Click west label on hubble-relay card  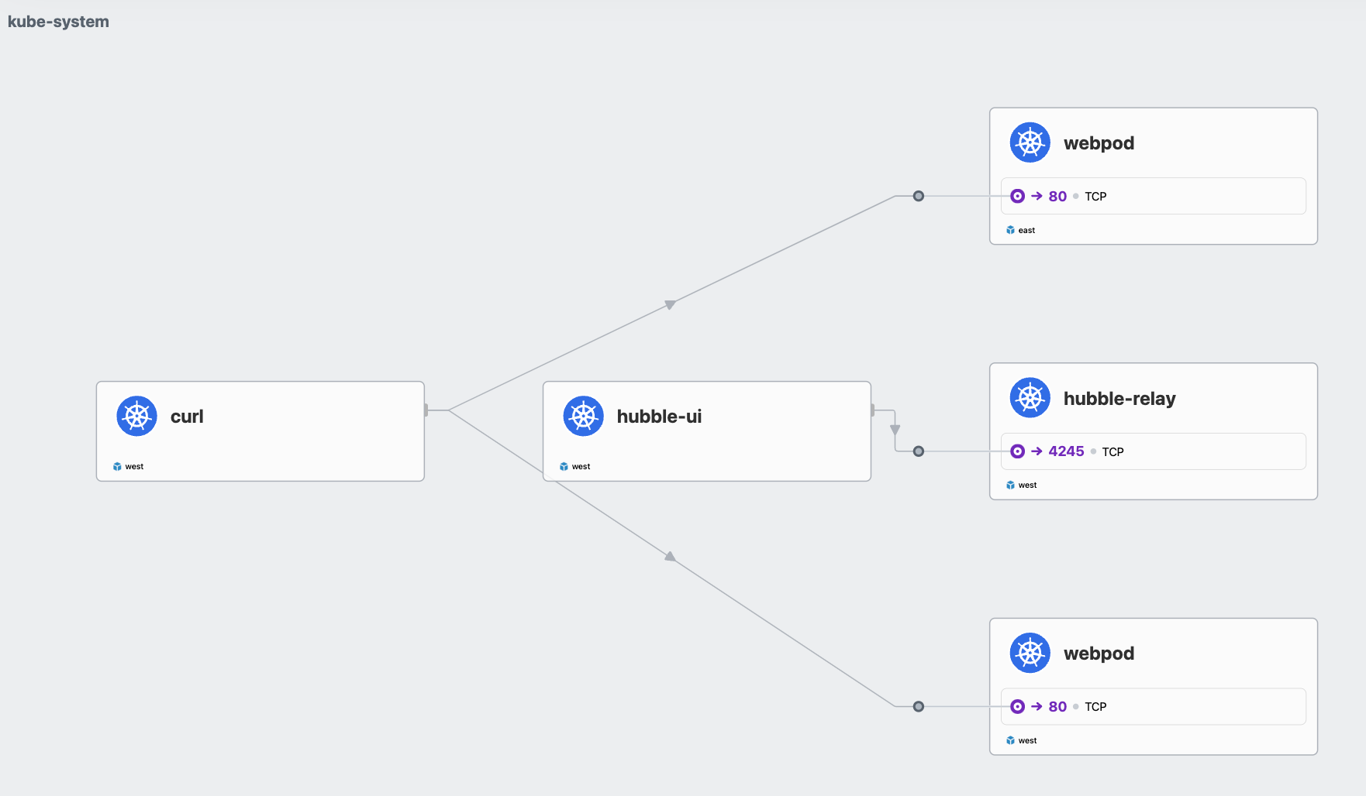click(1027, 485)
